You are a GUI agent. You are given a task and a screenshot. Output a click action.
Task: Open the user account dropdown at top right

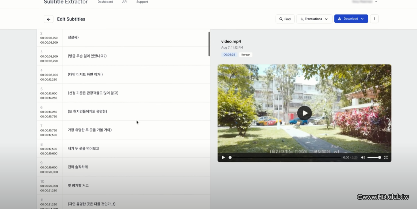pos(364,2)
